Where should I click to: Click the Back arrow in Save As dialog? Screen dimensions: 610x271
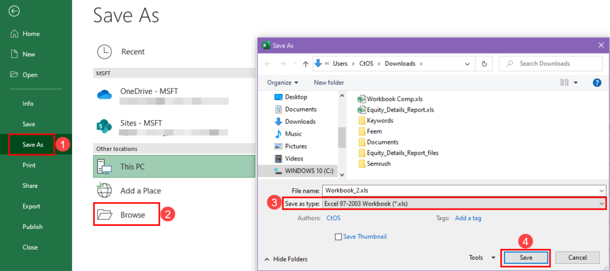267,64
